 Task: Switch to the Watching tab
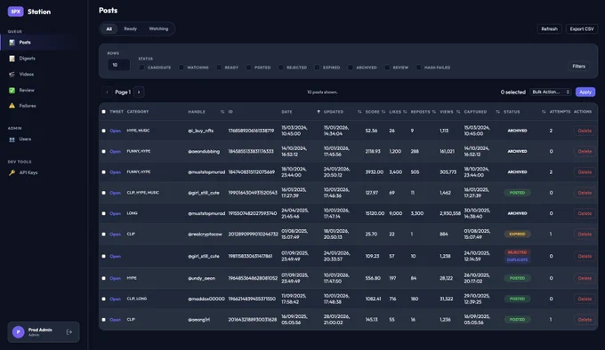158,29
